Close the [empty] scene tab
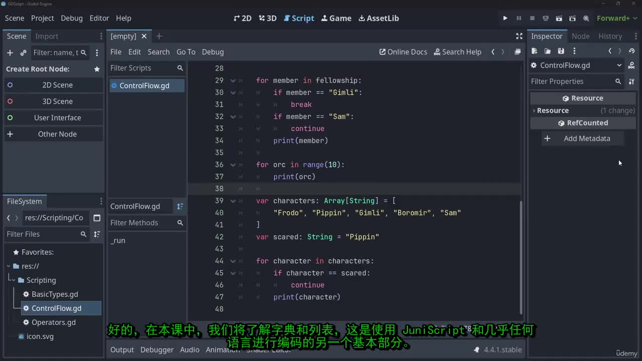The width and height of the screenshot is (642, 361). click(x=144, y=36)
